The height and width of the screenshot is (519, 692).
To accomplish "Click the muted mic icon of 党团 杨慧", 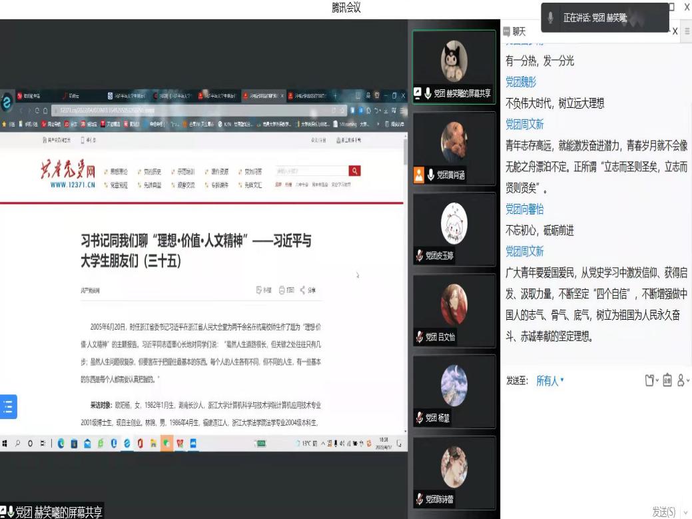I will tap(419, 418).
